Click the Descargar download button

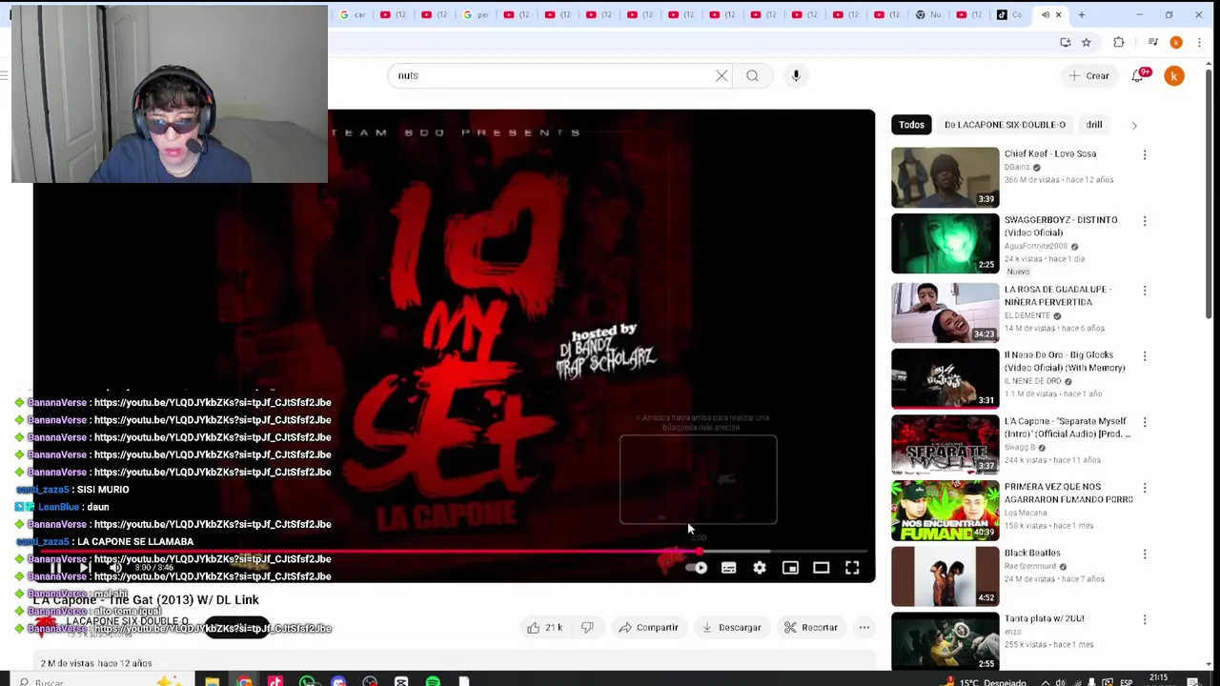point(732,628)
